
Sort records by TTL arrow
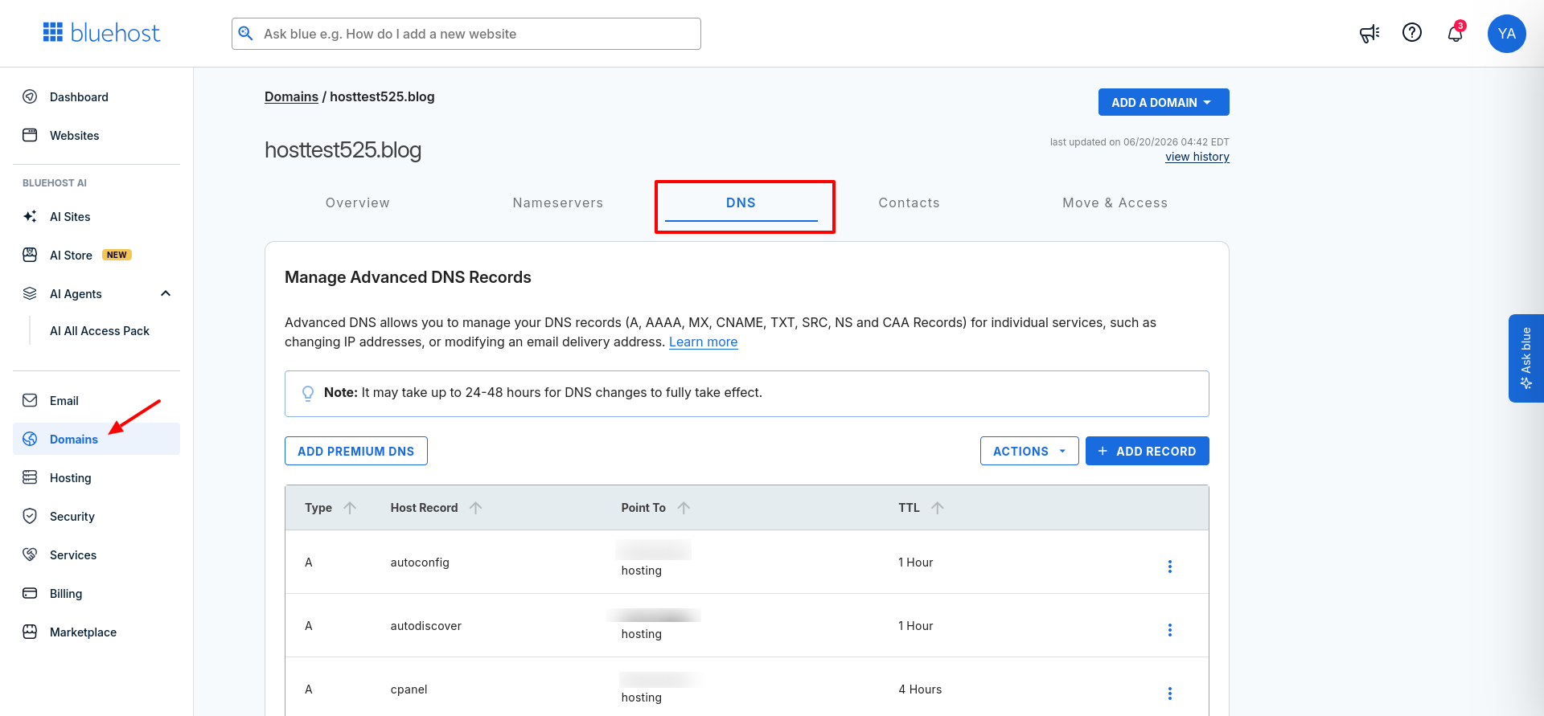point(938,508)
